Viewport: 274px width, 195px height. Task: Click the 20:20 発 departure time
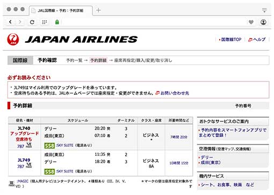coord(102,129)
